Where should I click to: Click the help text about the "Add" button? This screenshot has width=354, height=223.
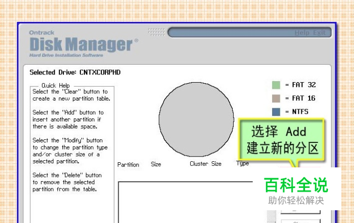(68, 119)
